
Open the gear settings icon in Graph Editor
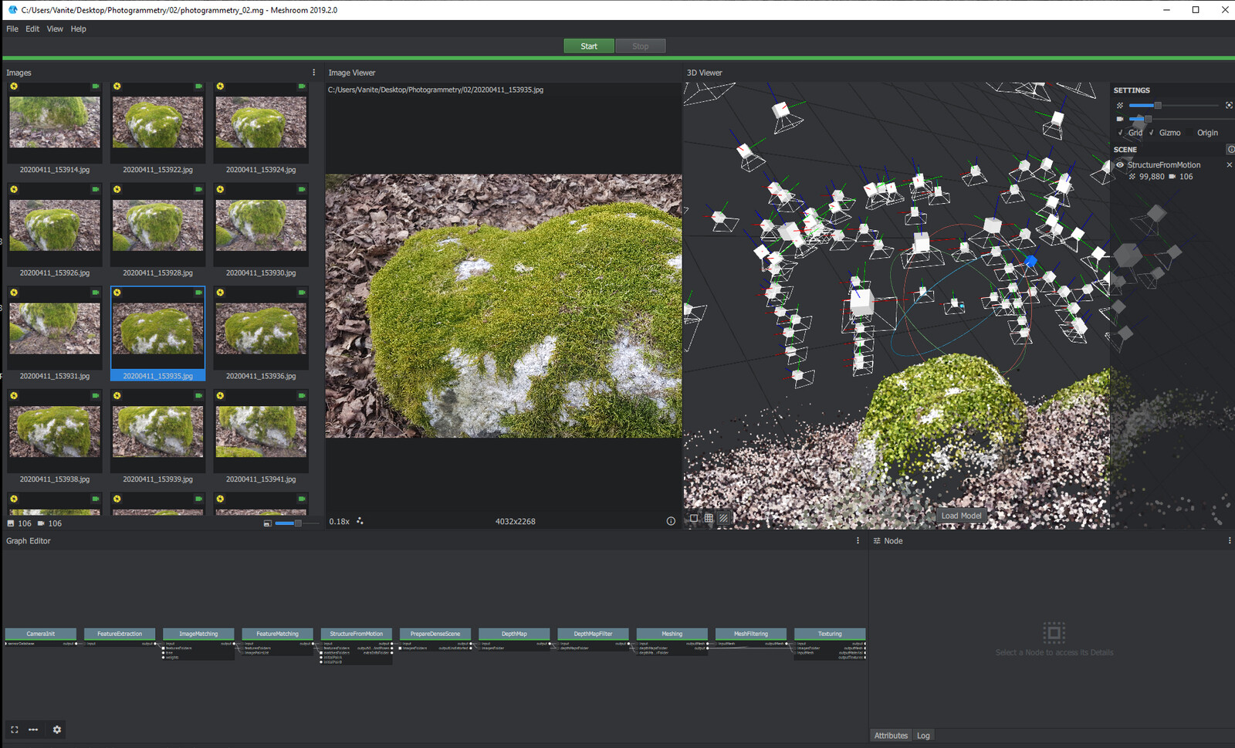pyautogui.click(x=56, y=729)
